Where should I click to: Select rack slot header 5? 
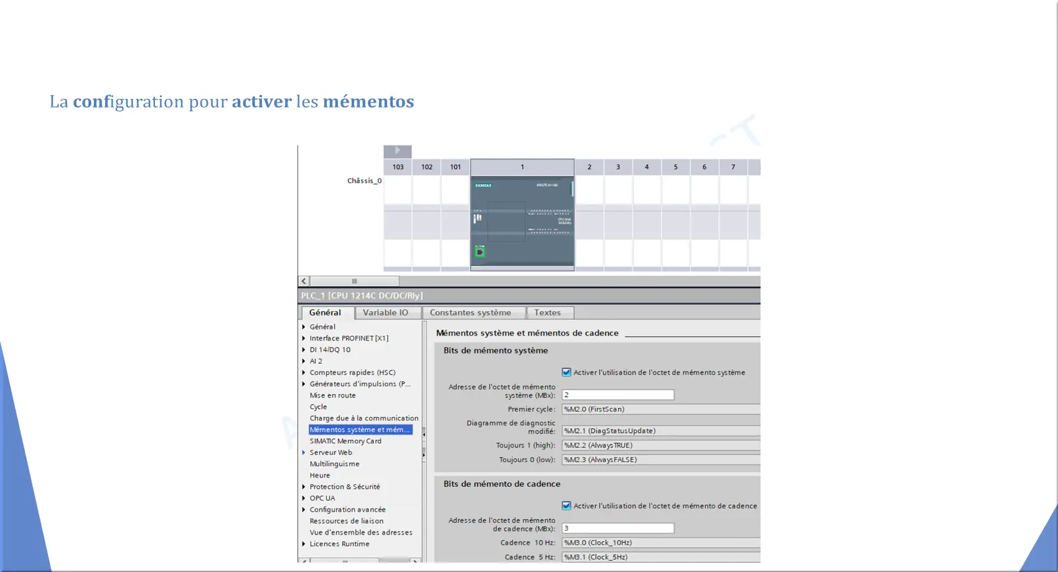tap(675, 167)
